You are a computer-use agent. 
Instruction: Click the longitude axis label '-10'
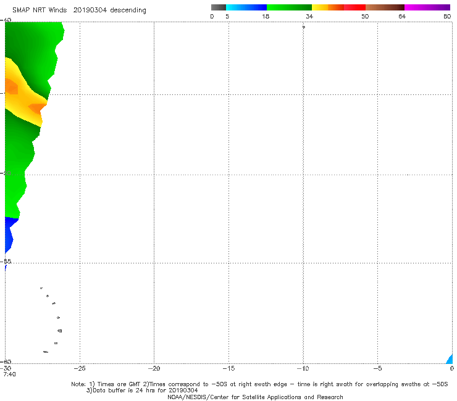tap(303, 368)
